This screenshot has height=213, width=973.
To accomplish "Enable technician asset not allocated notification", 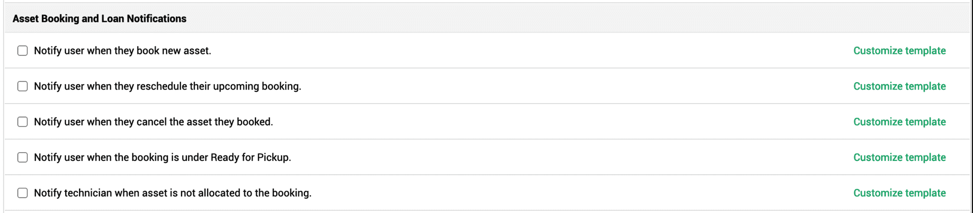I will 22,193.
